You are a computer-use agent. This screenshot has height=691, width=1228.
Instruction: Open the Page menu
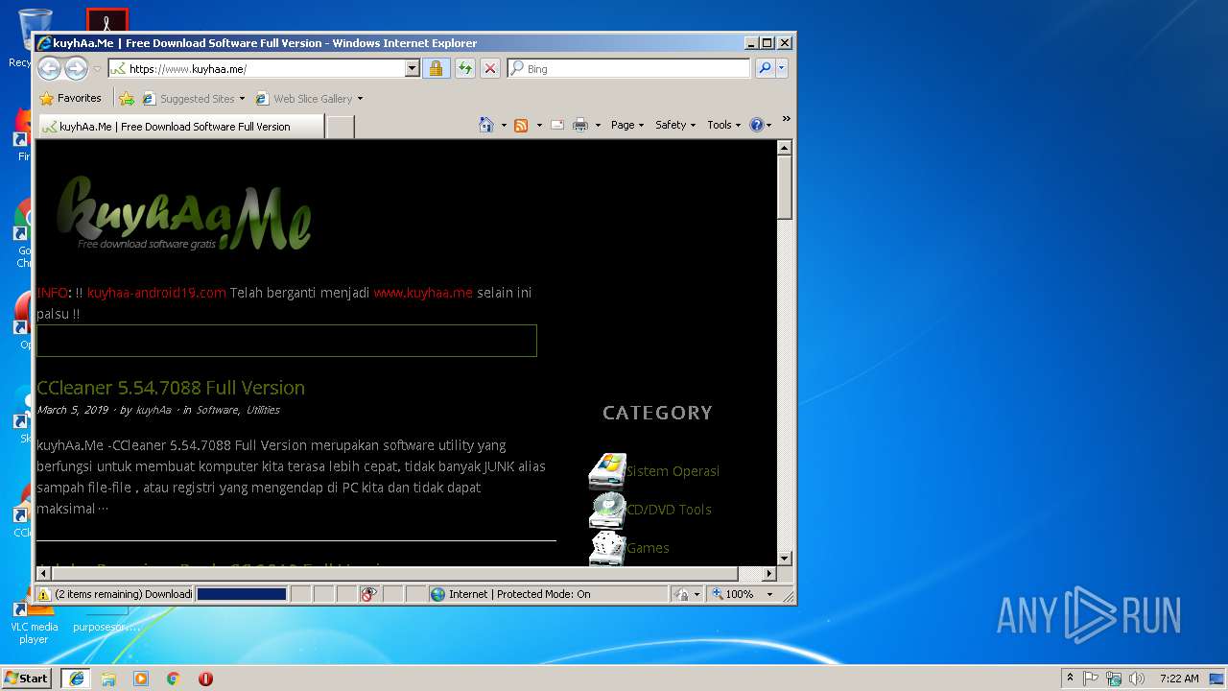[627, 125]
